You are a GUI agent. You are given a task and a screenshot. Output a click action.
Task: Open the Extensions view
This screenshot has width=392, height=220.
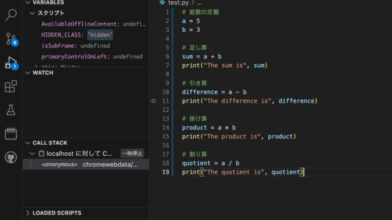click(x=11, y=86)
